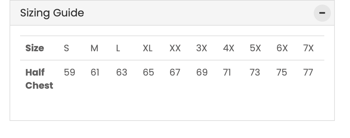Click the half chest value 77
Image resolution: width=350 pixels, height=138 pixels.
tap(308, 72)
